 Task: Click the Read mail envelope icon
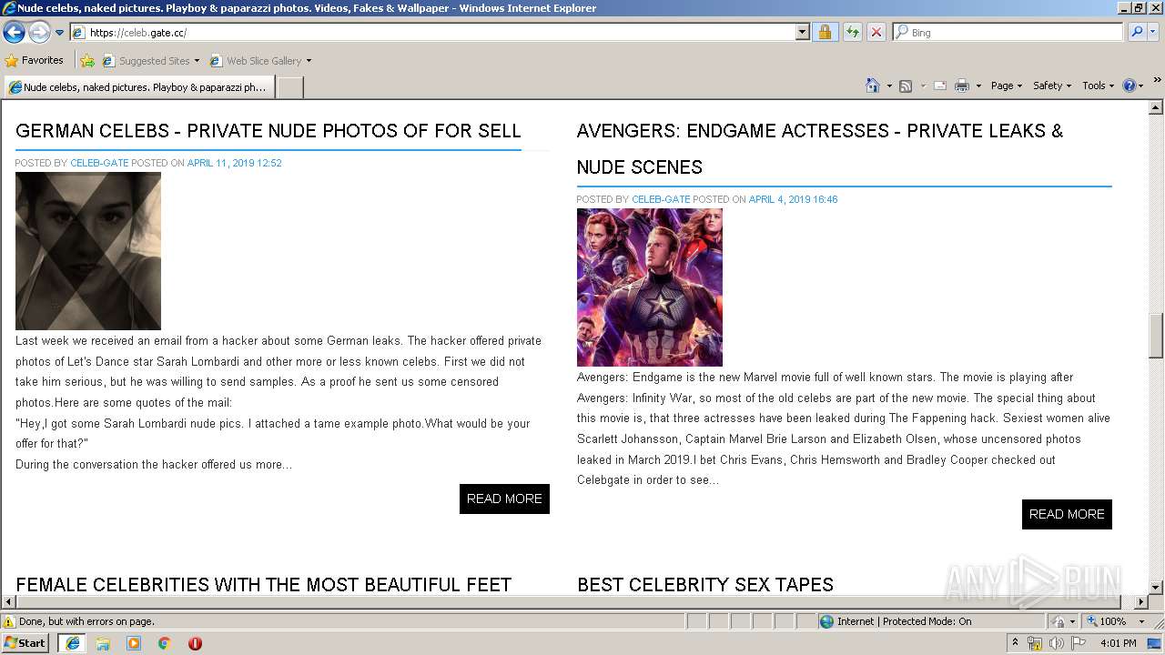click(940, 86)
